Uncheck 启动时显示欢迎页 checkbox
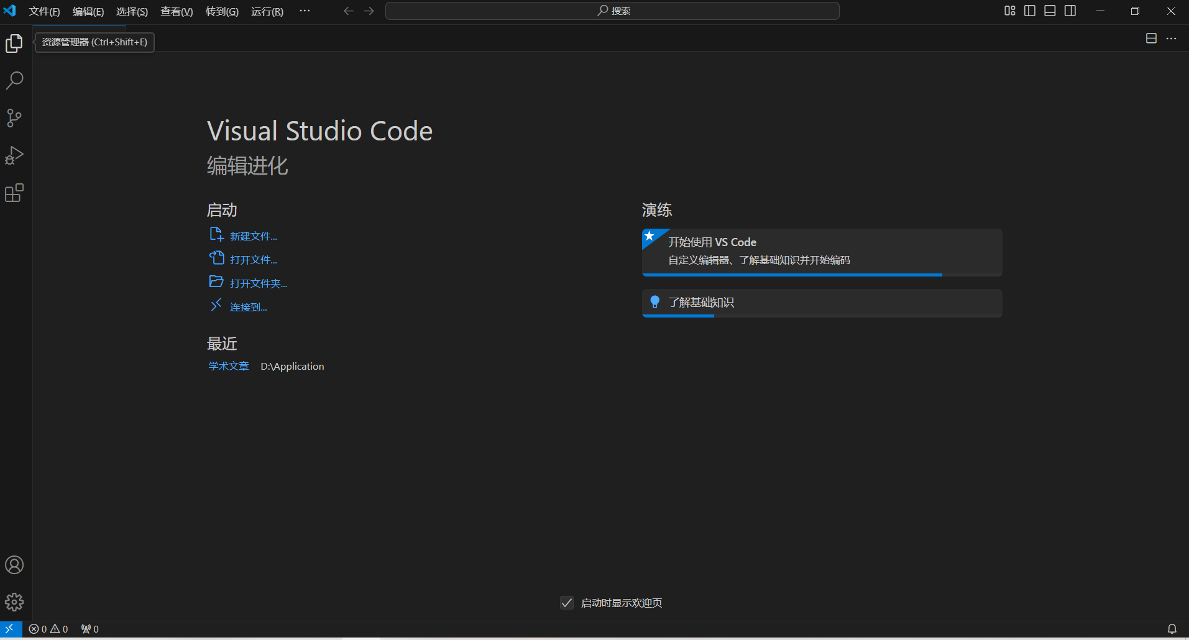1189x640 pixels. coord(567,603)
